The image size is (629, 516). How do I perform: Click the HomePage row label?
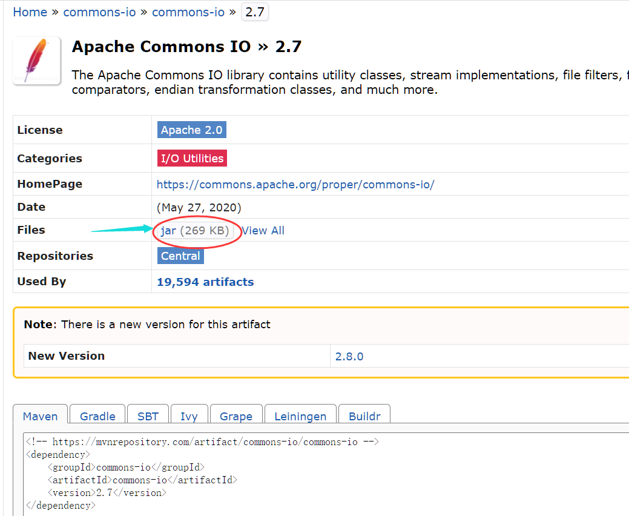click(50, 184)
